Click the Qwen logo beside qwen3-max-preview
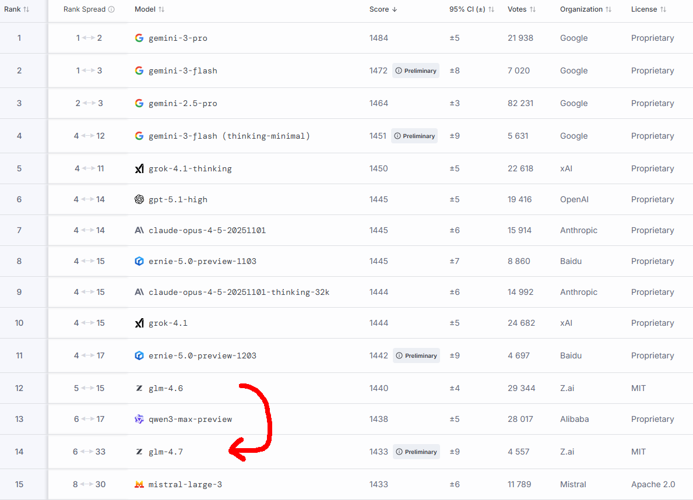The width and height of the screenshot is (693, 500). point(139,419)
